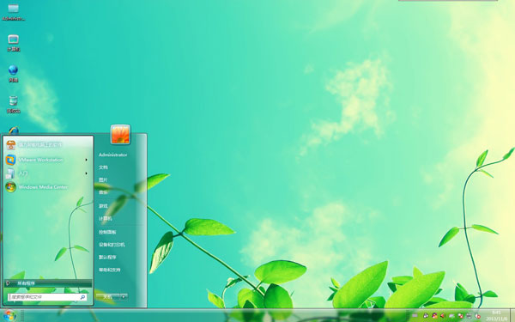This screenshot has height=322, width=515.
Task: Open 游戏 (Games) in Start menu
Action: click(104, 206)
